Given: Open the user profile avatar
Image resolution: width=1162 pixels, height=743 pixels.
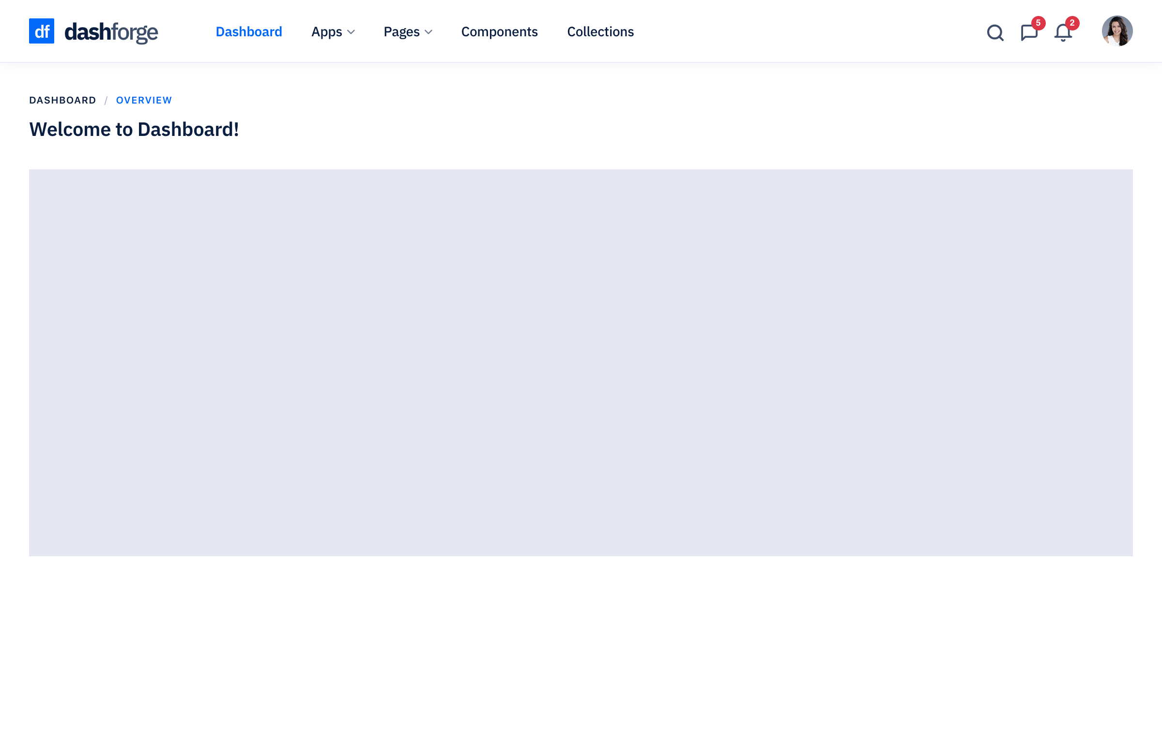Looking at the screenshot, I should tap(1117, 31).
